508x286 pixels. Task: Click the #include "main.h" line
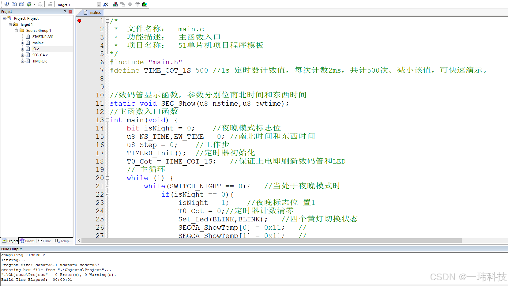click(x=146, y=62)
